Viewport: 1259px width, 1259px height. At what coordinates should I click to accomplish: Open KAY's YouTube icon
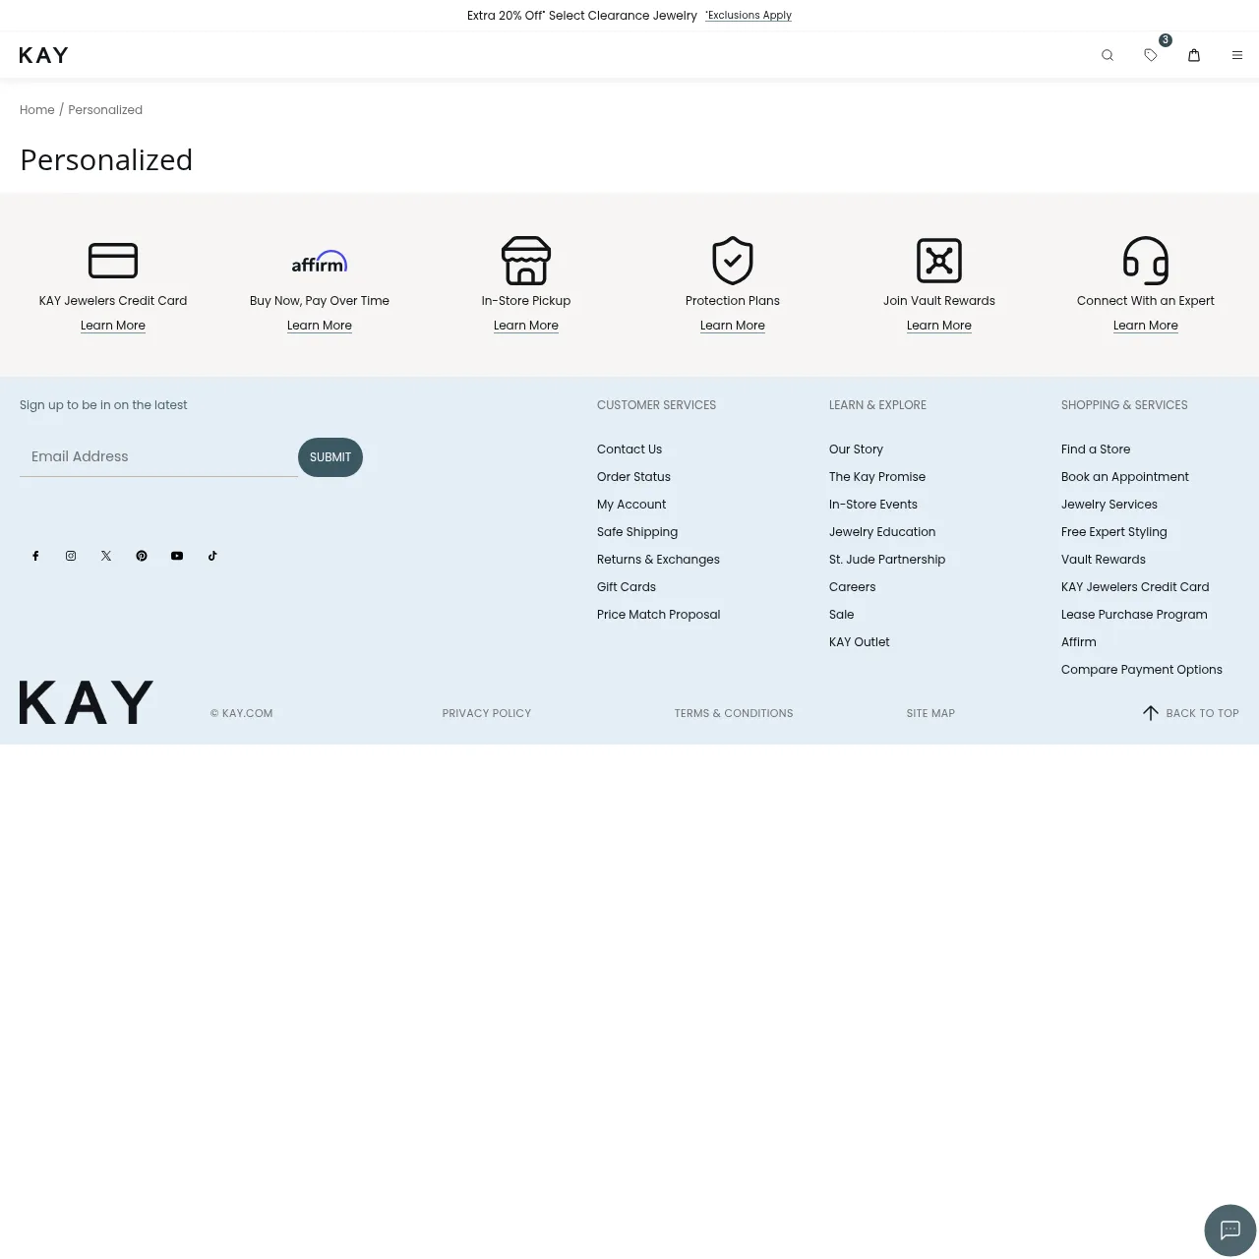coord(177,556)
